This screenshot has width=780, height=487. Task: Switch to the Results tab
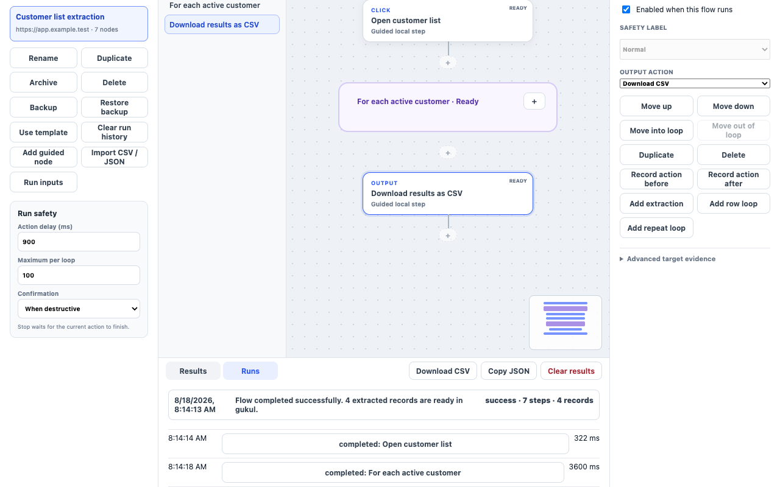tap(193, 371)
